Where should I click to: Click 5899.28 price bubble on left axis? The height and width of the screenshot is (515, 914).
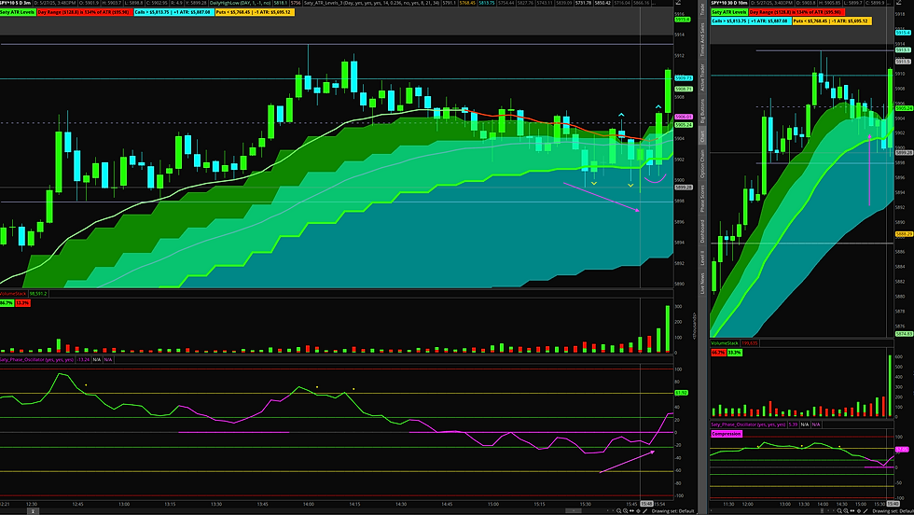(x=683, y=188)
